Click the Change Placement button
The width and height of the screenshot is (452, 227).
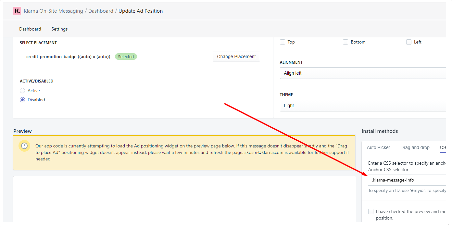pos(236,57)
